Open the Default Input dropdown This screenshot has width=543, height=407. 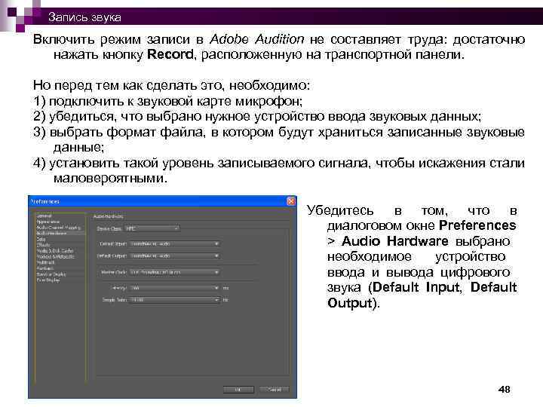pos(175,244)
